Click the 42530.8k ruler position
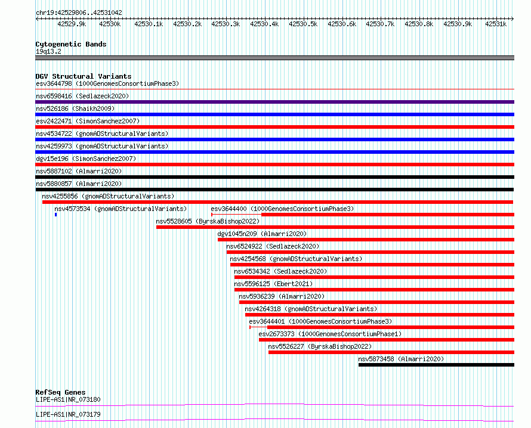The width and height of the screenshot is (531, 428). click(x=419, y=24)
